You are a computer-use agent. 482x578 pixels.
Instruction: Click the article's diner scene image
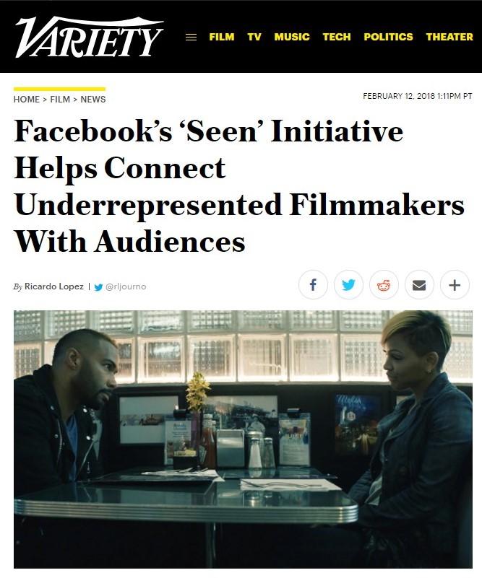coord(244,439)
